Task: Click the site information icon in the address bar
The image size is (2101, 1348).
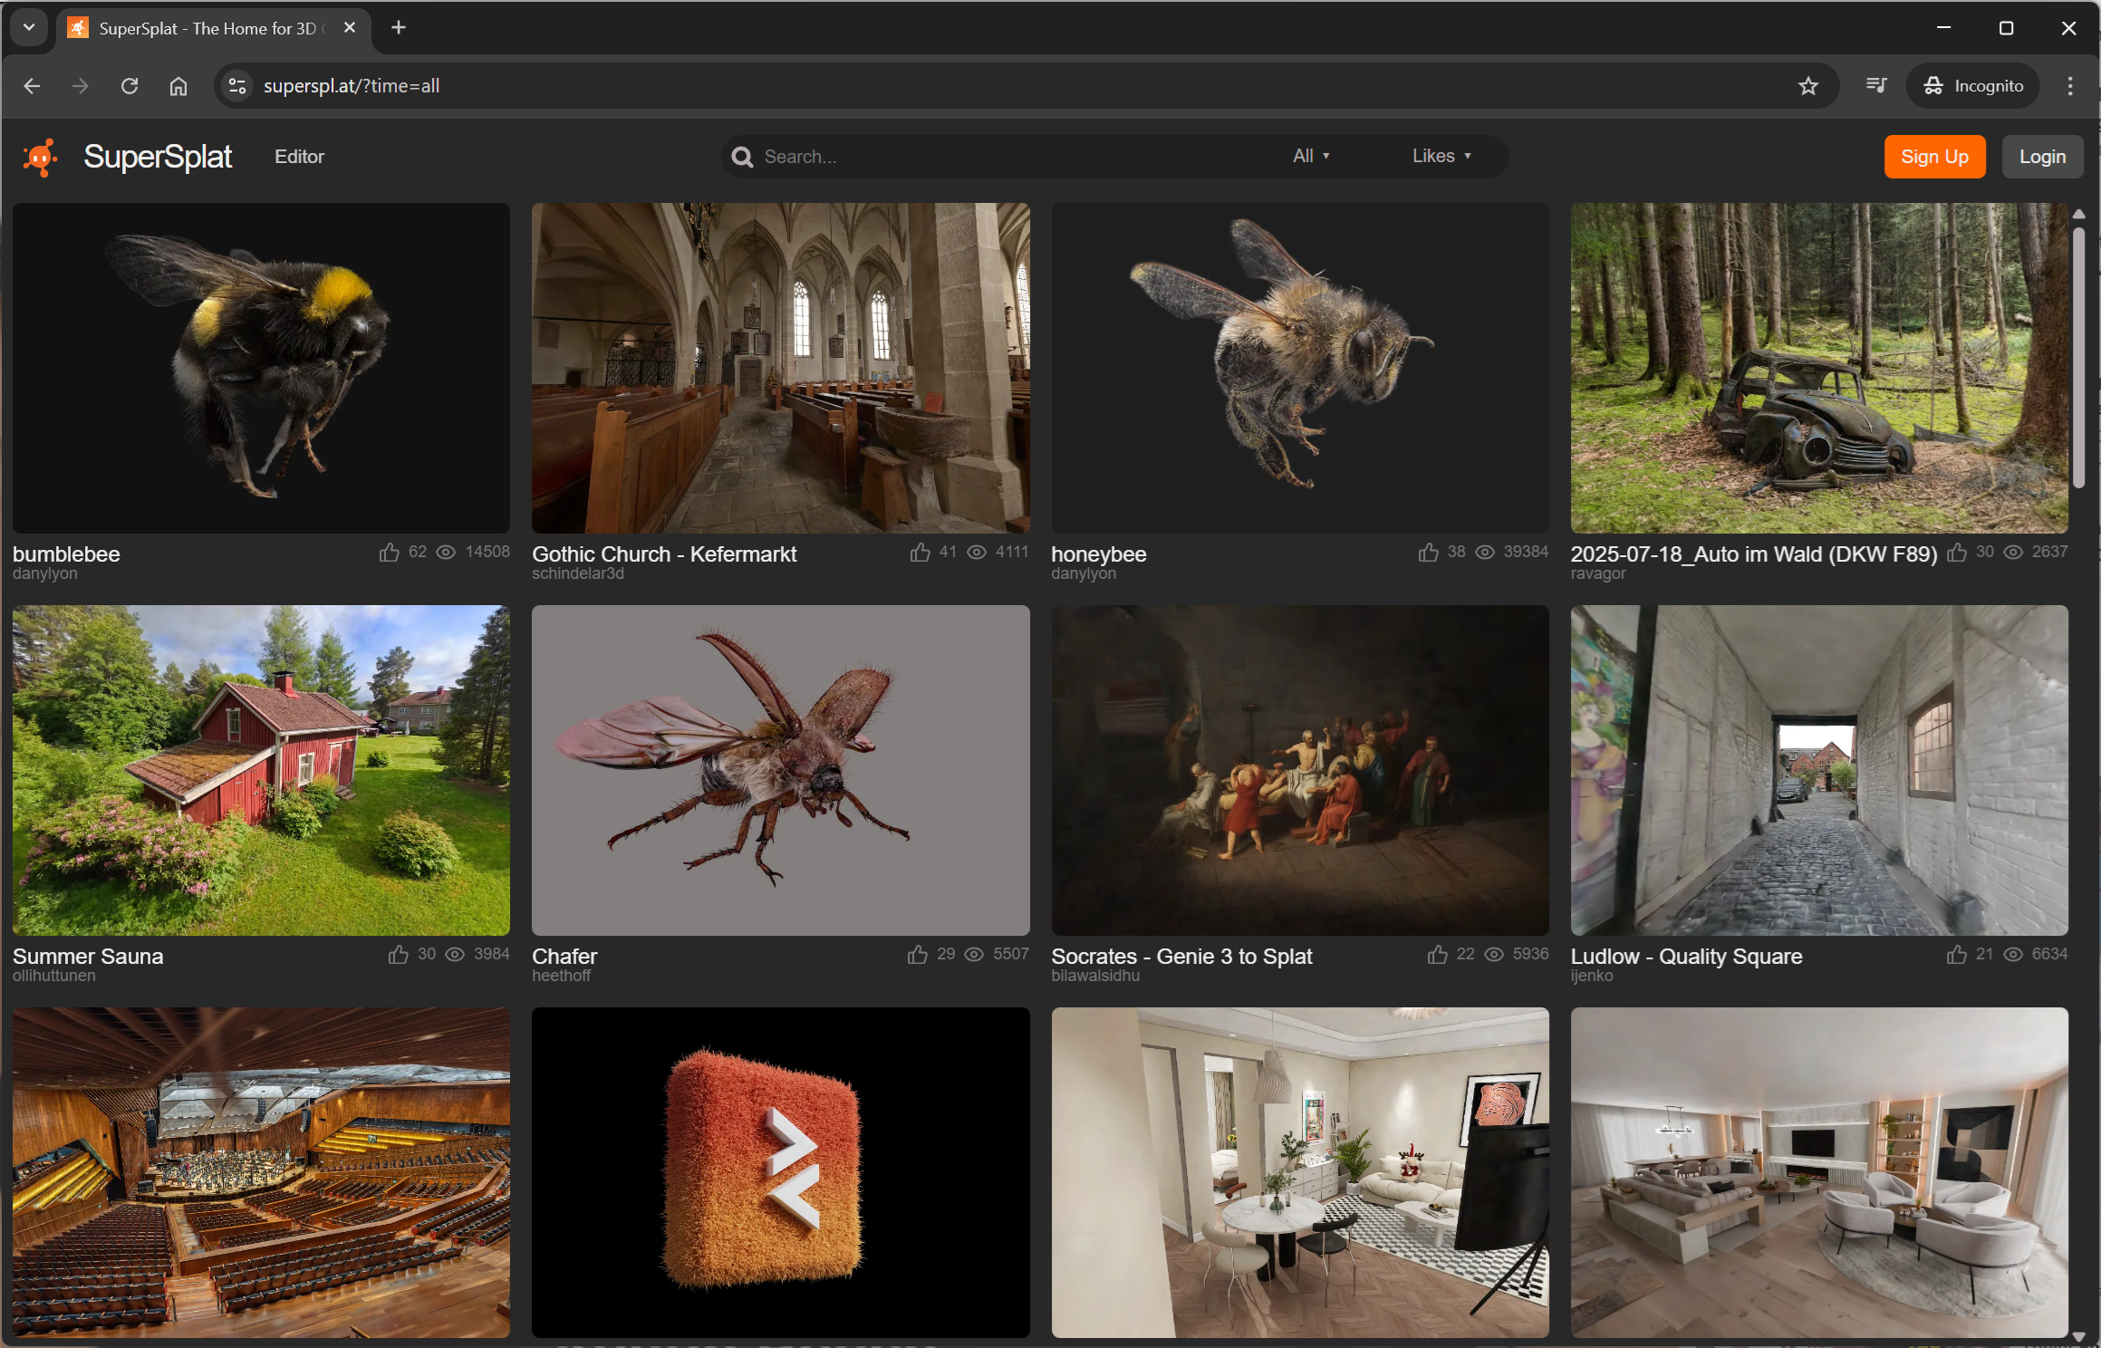Action: [237, 86]
